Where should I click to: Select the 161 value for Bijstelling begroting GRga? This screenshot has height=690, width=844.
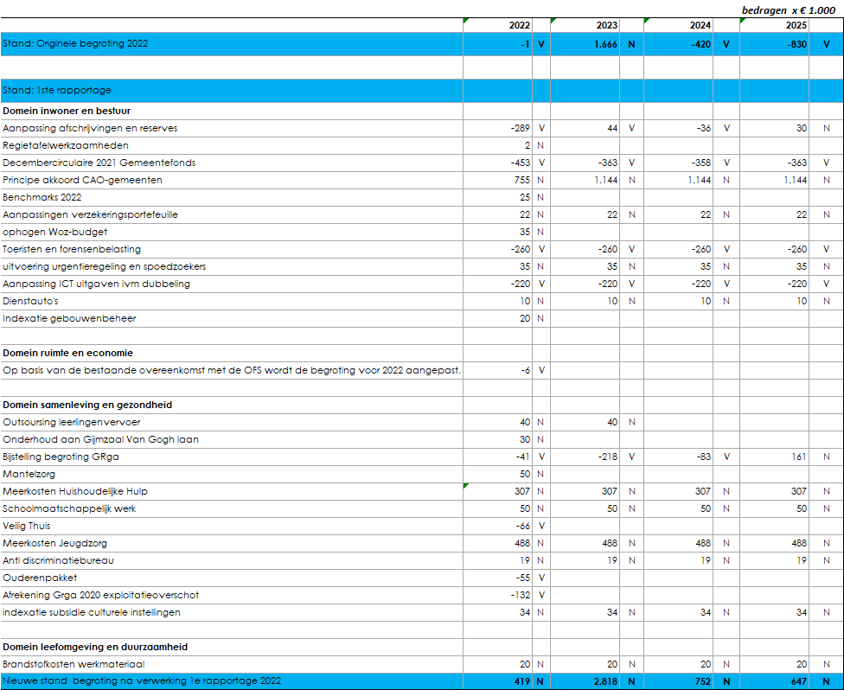click(x=799, y=457)
